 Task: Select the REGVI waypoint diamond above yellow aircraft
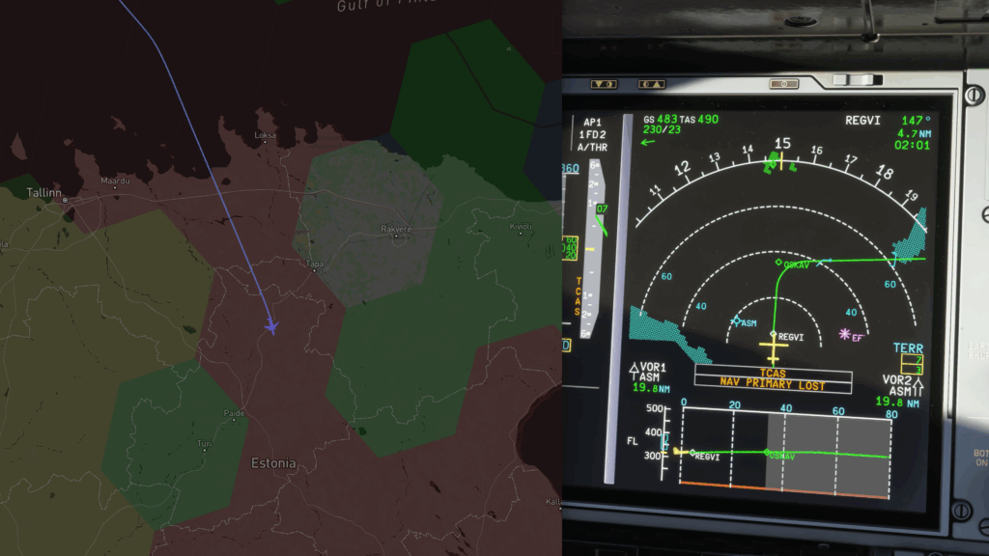pos(773,334)
